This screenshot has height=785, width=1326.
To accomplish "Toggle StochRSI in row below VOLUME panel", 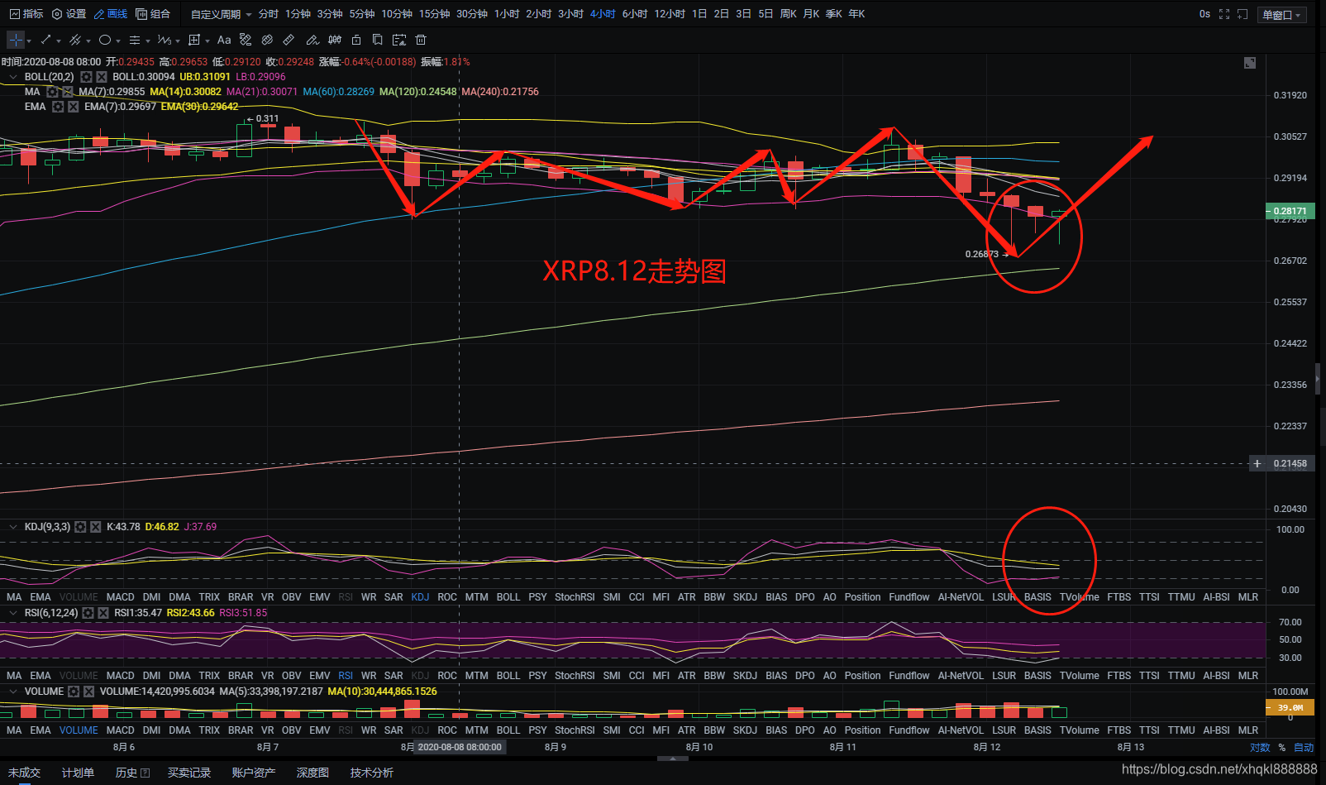I will point(575,730).
